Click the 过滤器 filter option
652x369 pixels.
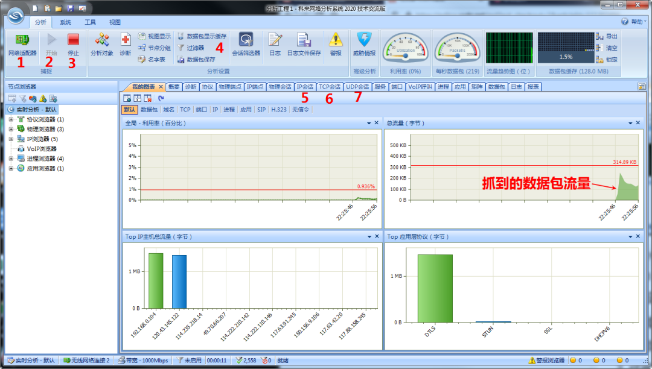191,48
